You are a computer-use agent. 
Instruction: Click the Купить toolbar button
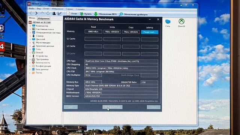85,14
